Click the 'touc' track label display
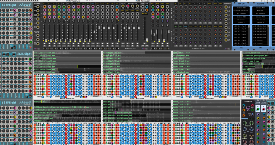The image size is (275, 145). 78,3
